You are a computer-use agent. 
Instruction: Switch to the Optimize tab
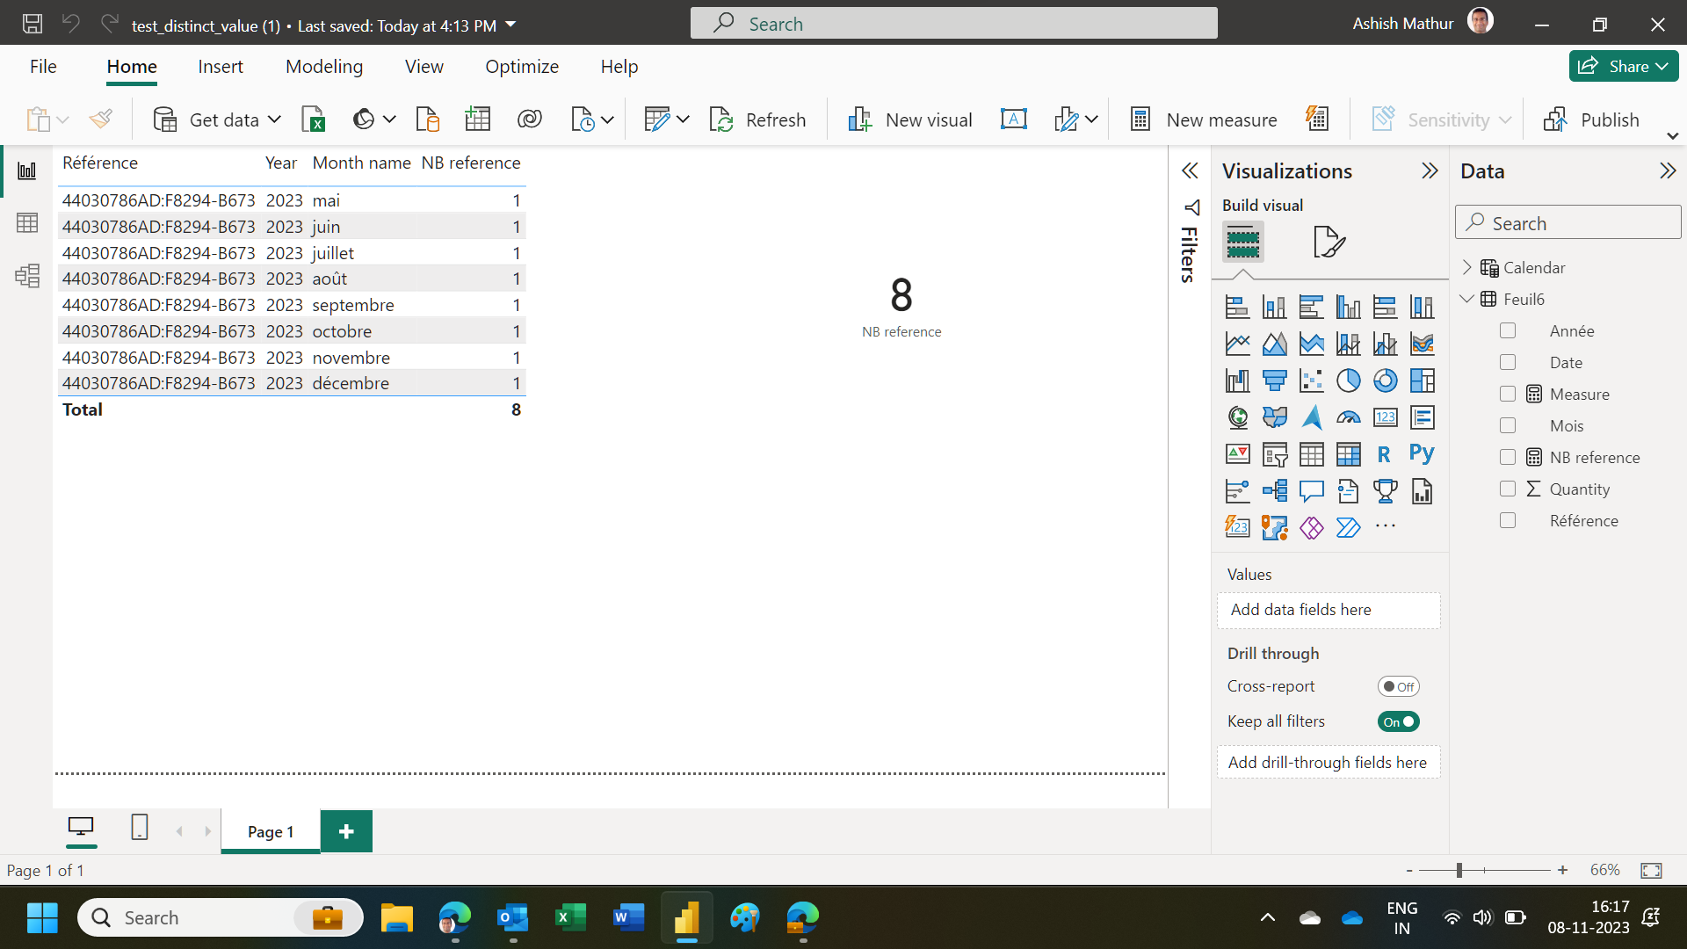(x=522, y=67)
